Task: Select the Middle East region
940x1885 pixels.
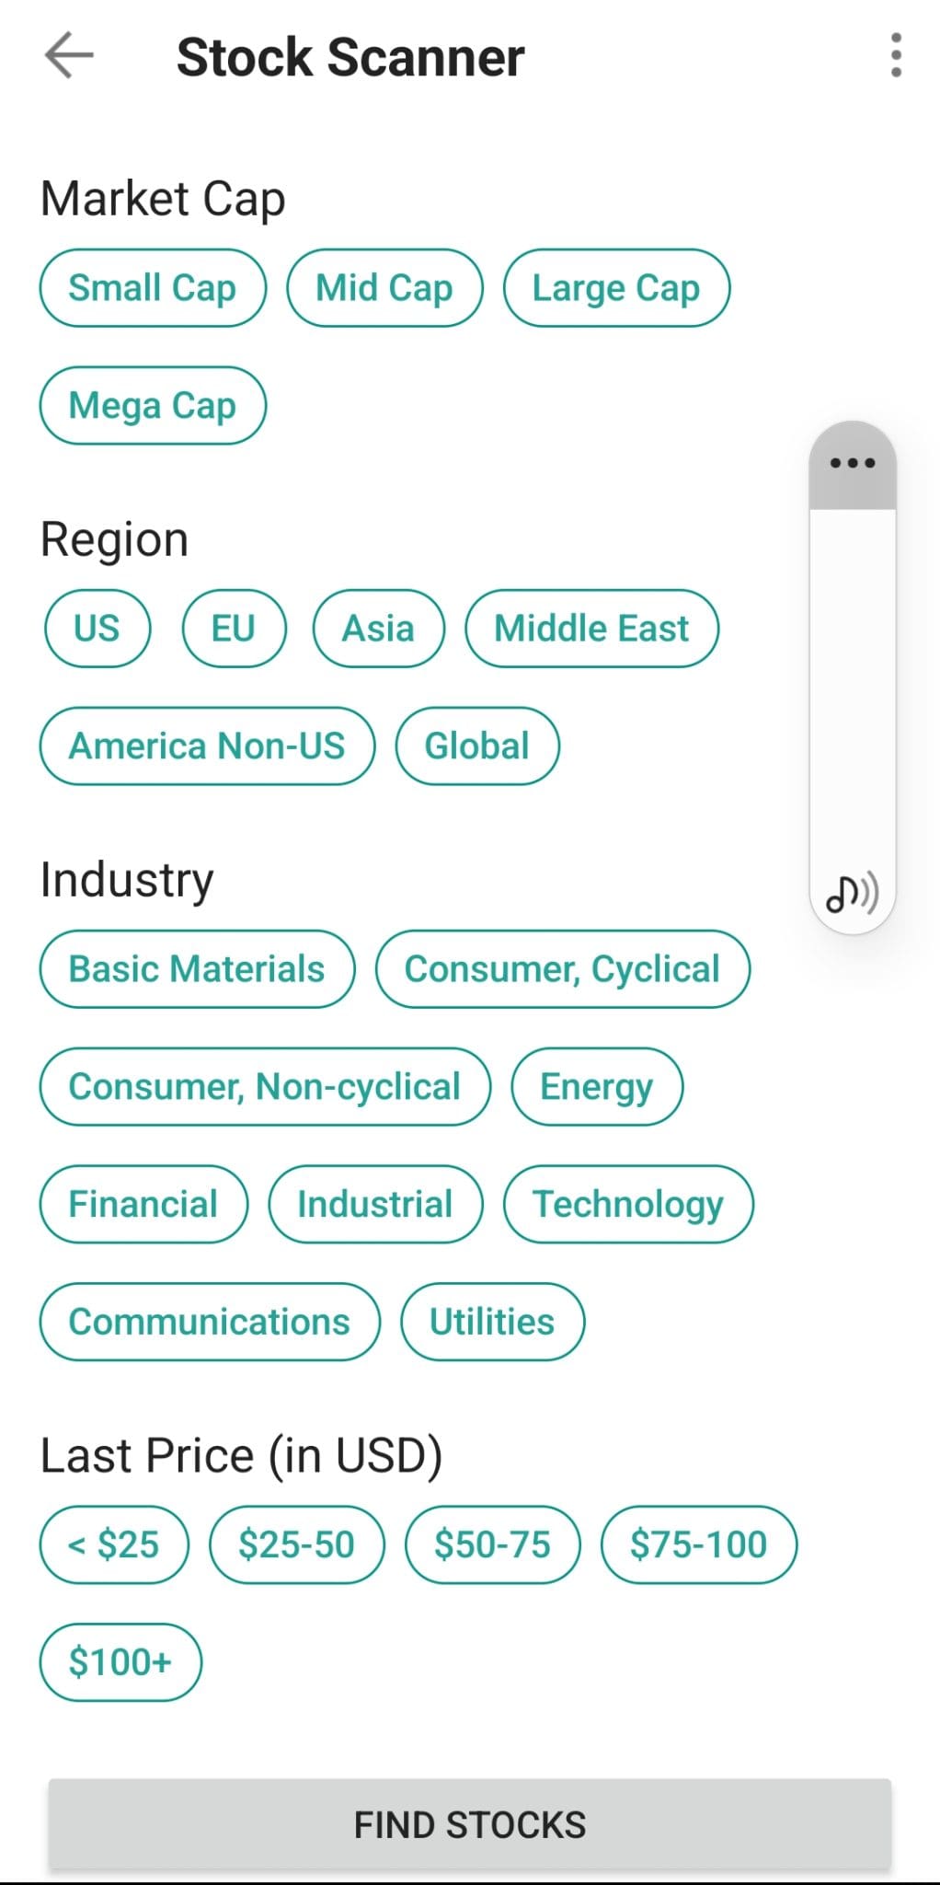Action: pos(591,629)
